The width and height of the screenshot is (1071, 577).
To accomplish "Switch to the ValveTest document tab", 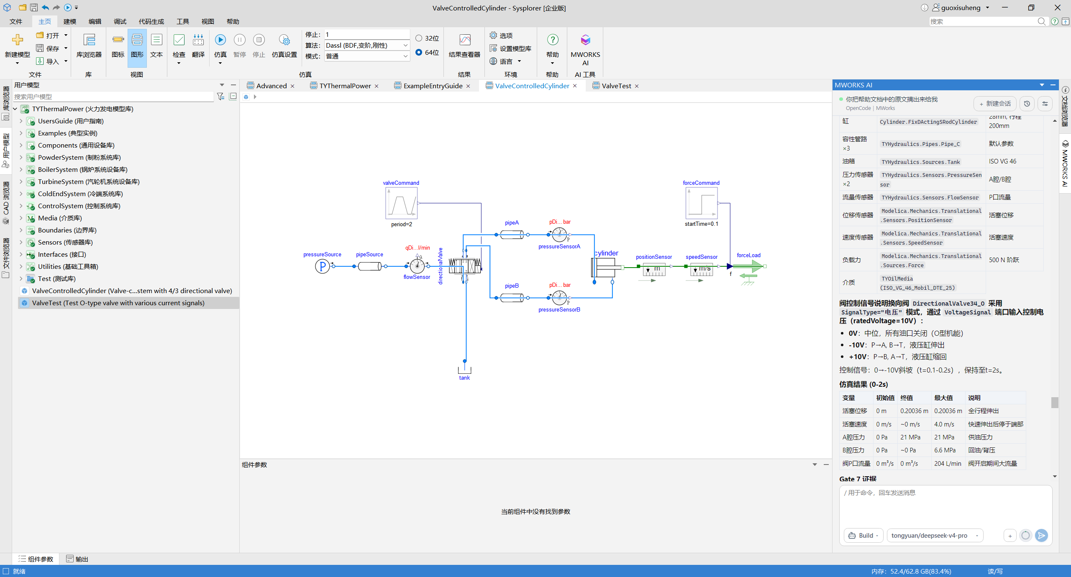I will click(x=616, y=86).
